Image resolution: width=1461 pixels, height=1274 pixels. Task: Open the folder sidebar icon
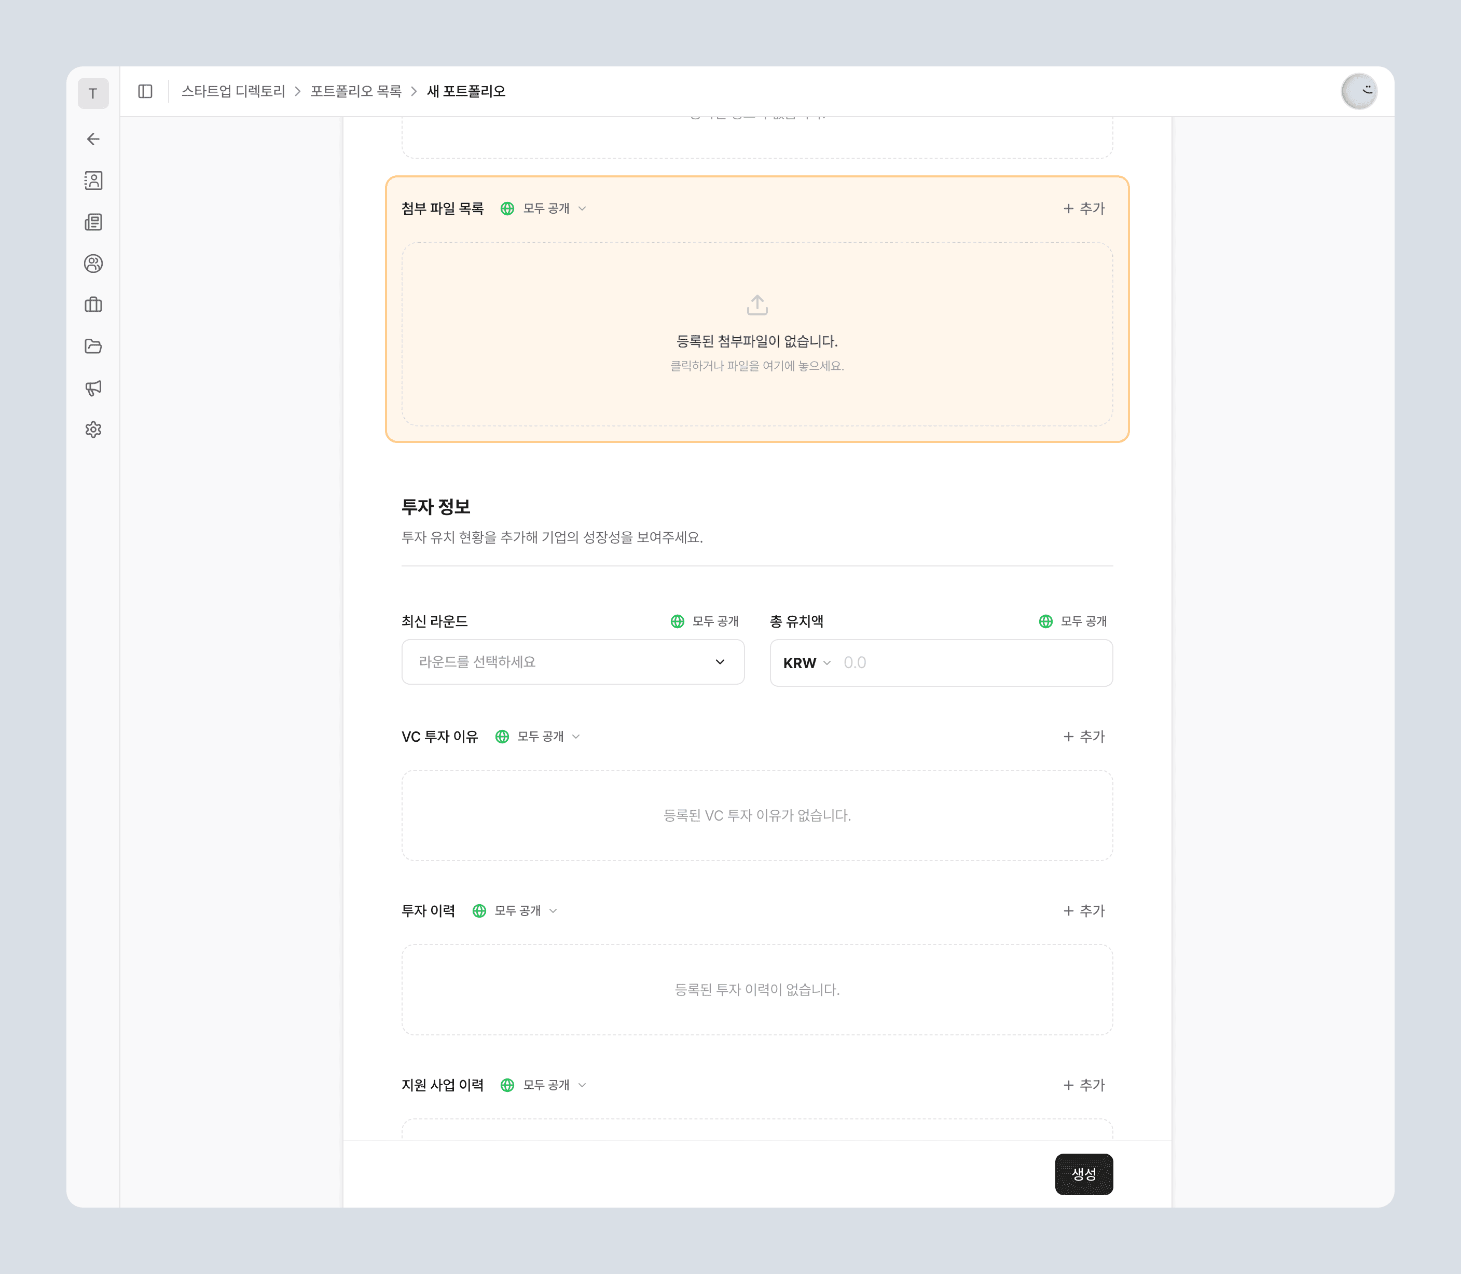tap(93, 346)
